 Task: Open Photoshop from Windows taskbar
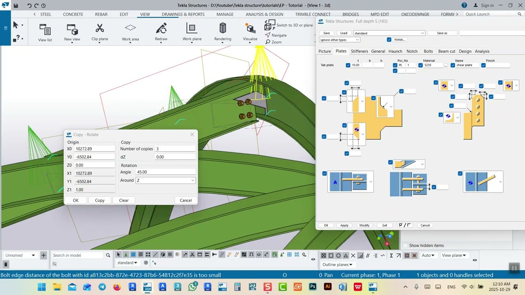pos(313,286)
